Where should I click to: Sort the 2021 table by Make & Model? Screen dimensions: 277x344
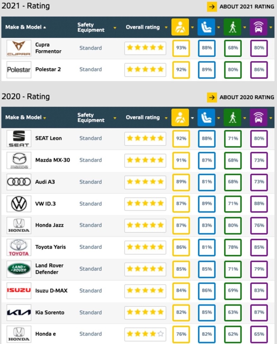(26, 27)
